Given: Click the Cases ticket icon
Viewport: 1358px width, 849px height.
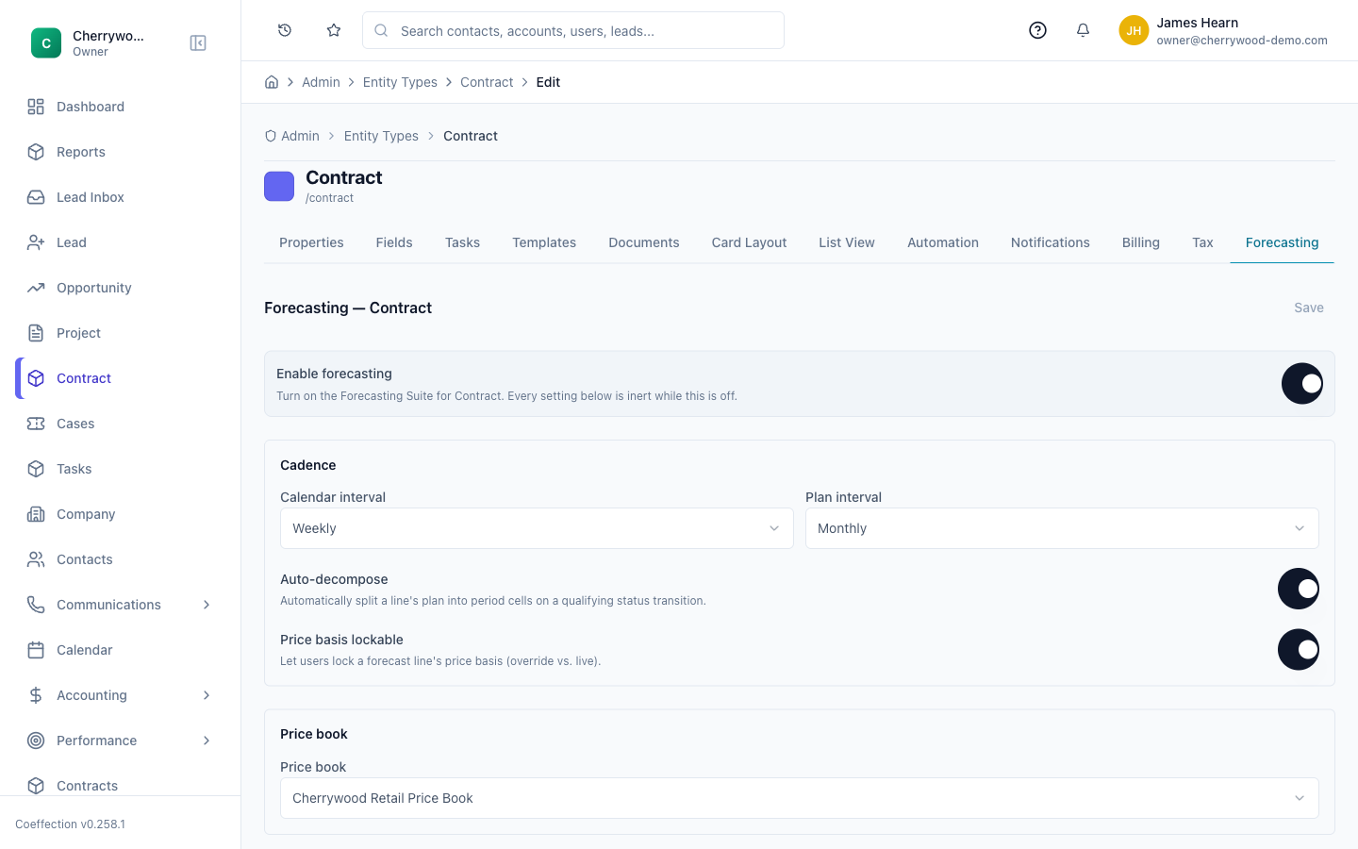Looking at the screenshot, I should 36,424.
